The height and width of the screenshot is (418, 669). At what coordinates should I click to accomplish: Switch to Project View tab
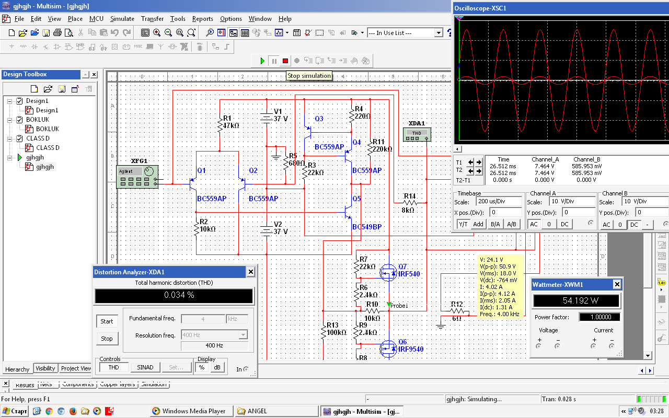coord(76,368)
